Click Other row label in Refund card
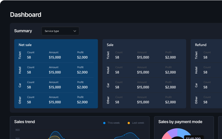Viewport: 222px width, 139px height. 196,100
